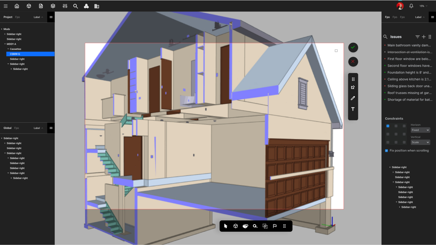Screen dimensions: 436x245
Task: Select the text tool in markup toolbar
Action: click(353, 109)
